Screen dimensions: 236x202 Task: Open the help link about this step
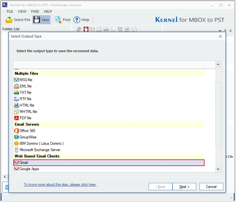tap(60, 185)
